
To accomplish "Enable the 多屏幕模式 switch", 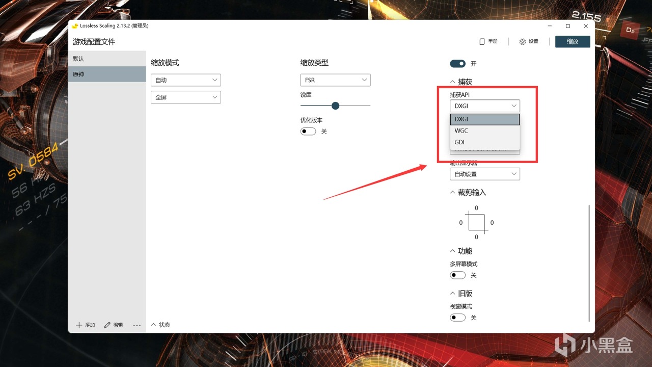I will coord(458,275).
